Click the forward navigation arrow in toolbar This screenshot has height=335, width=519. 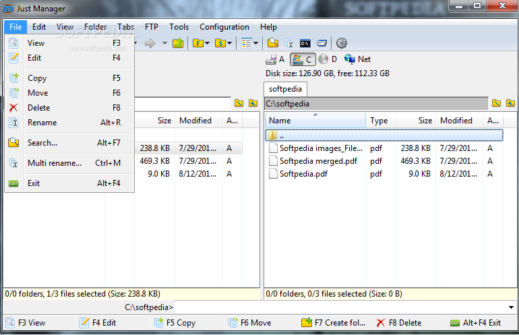(x=150, y=43)
